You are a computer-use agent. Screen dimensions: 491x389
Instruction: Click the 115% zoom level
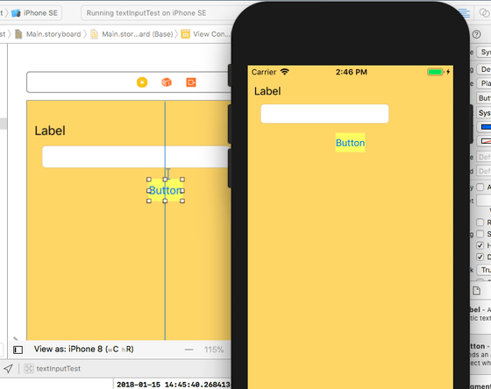(x=214, y=350)
